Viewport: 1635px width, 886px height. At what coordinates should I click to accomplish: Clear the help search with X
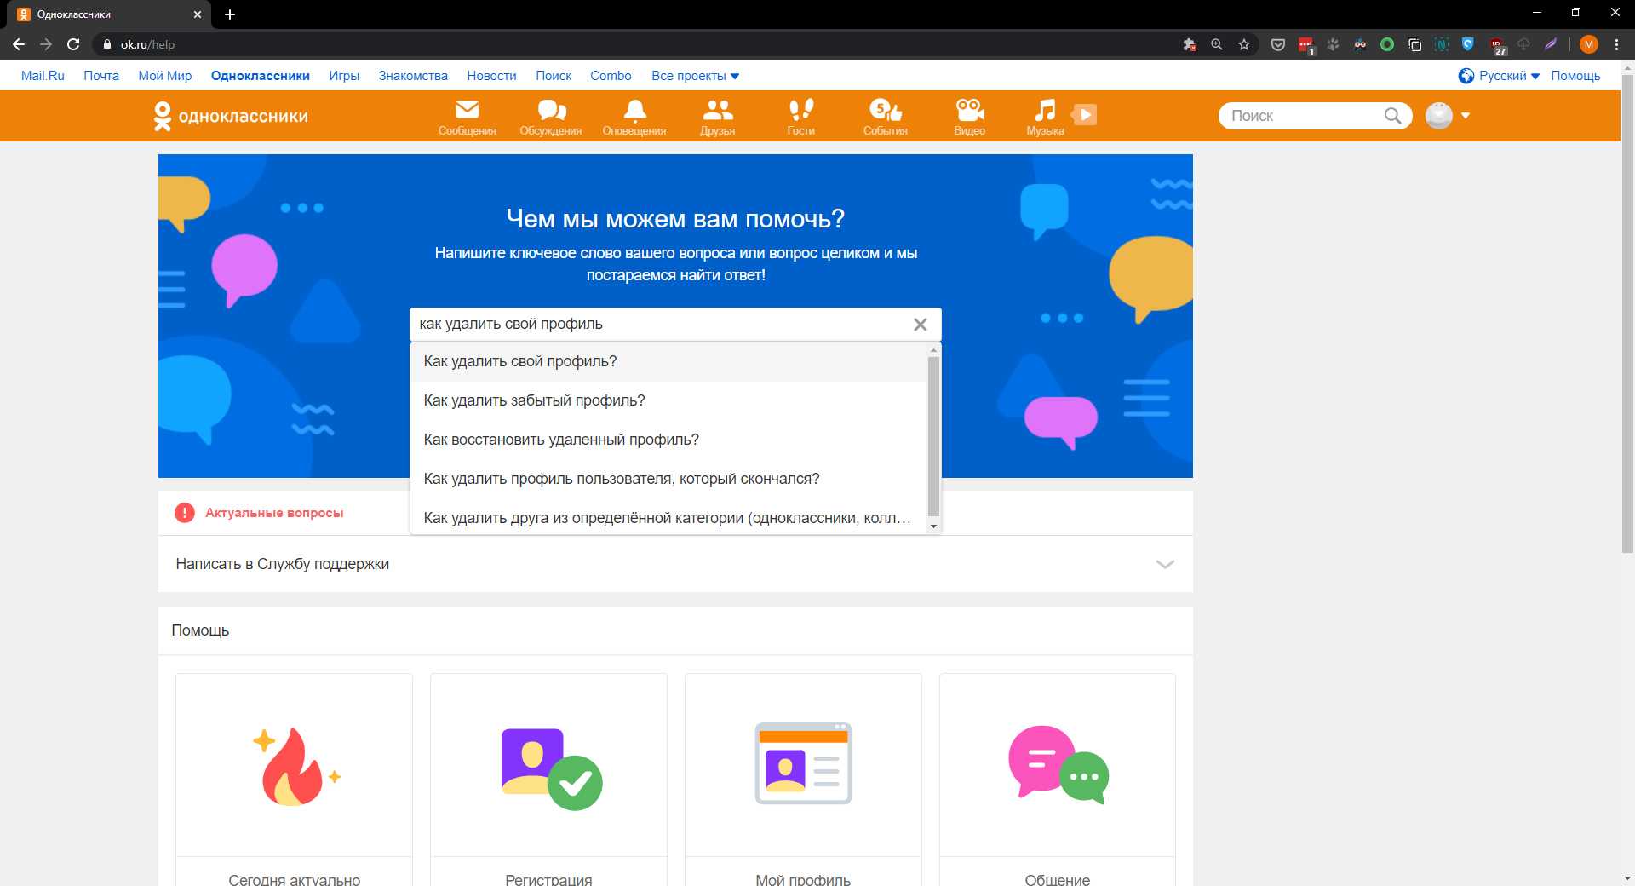pyautogui.click(x=920, y=325)
